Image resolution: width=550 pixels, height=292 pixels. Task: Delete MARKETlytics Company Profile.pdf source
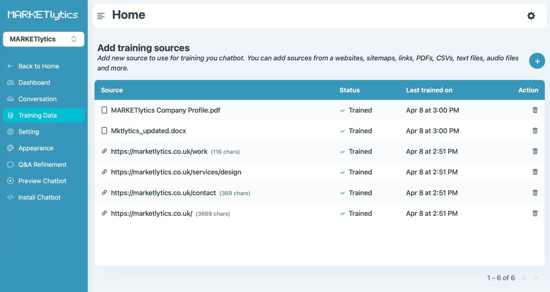coord(535,110)
